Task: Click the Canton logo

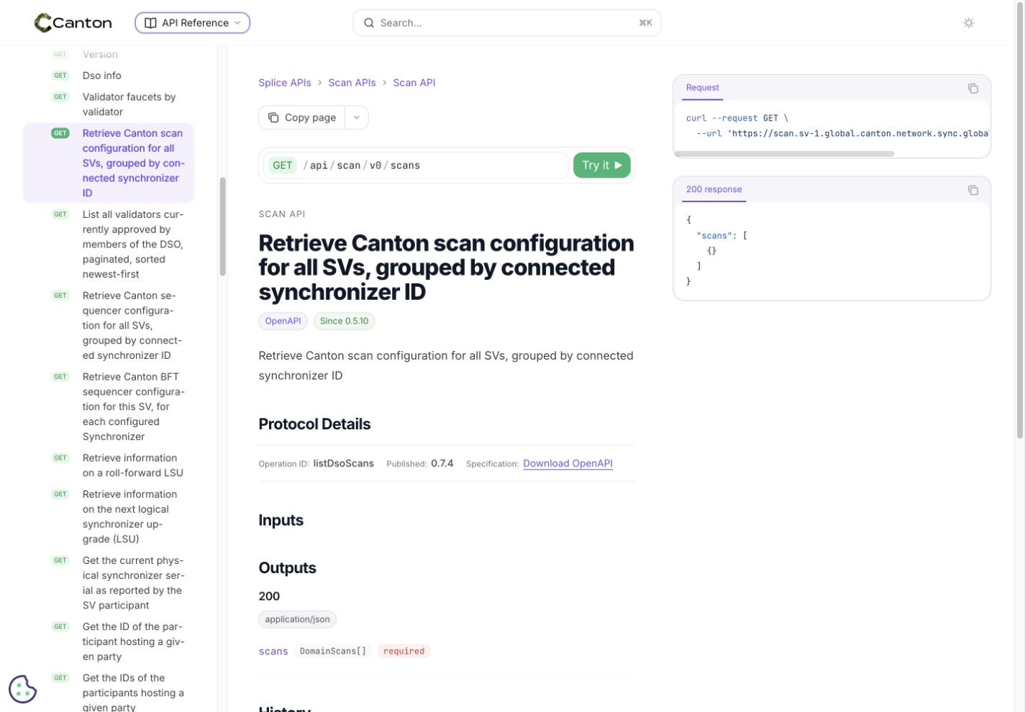Action: (x=73, y=23)
